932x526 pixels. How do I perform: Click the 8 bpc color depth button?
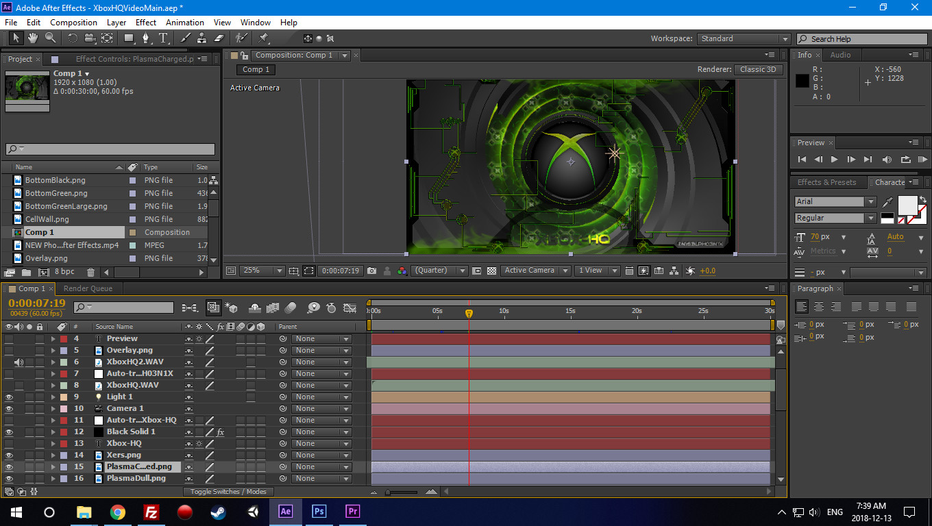pyautogui.click(x=64, y=272)
